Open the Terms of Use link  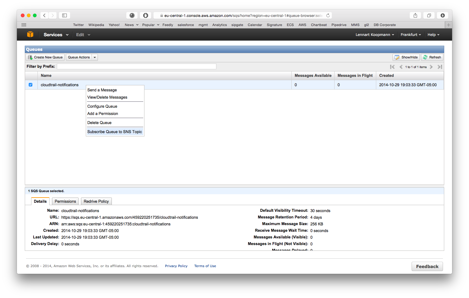[205, 266]
